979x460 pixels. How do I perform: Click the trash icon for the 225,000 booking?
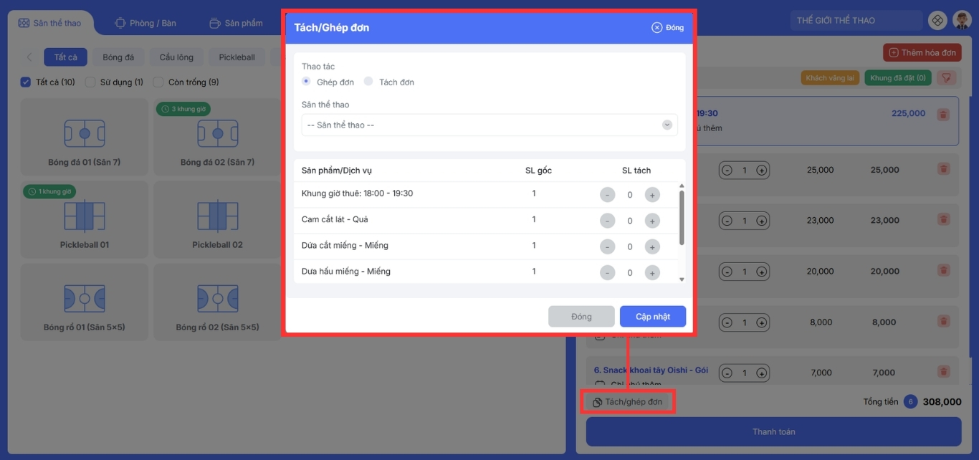943,115
